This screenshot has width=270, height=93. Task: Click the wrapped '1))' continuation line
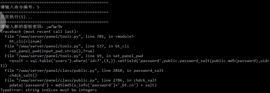pos(4,66)
